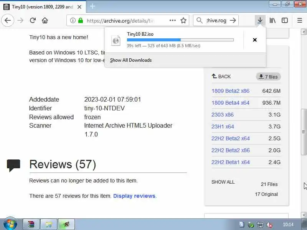The width and height of the screenshot is (307, 230).
Task: Click the tiny-10-NTDEV identifier text
Action: click(104, 108)
